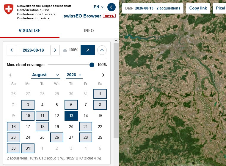Open the 2026 year dropdown

click(x=74, y=75)
